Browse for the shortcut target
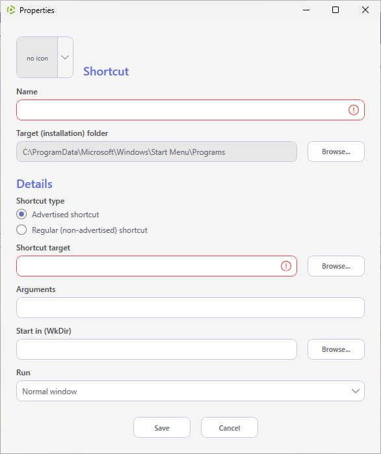 (x=336, y=266)
